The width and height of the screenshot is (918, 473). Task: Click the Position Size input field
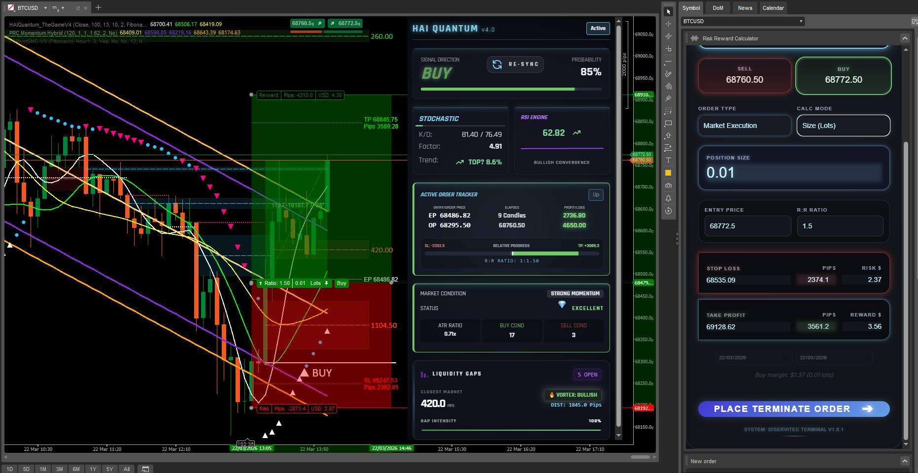[x=793, y=173]
